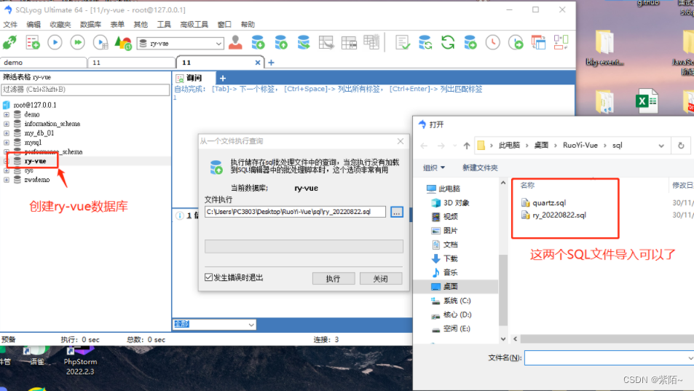The width and height of the screenshot is (694, 391).
Task: Click the green refresh sync arrows icon
Action: point(448,42)
